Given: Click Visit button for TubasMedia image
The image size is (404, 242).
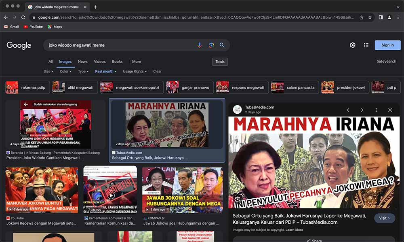Looking at the screenshot, I should 384,218.
